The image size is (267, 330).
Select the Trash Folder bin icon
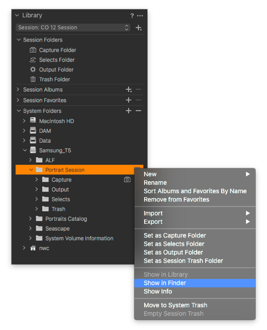click(x=33, y=79)
